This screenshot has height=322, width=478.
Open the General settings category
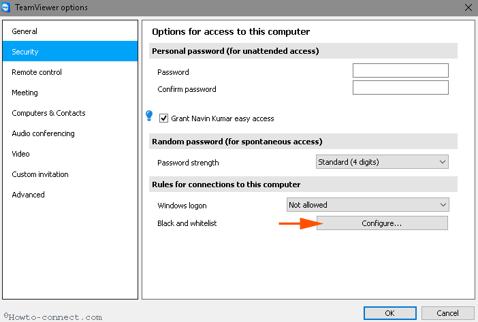coord(70,31)
